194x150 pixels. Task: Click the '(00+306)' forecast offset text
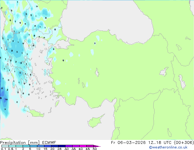click(184, 142)
